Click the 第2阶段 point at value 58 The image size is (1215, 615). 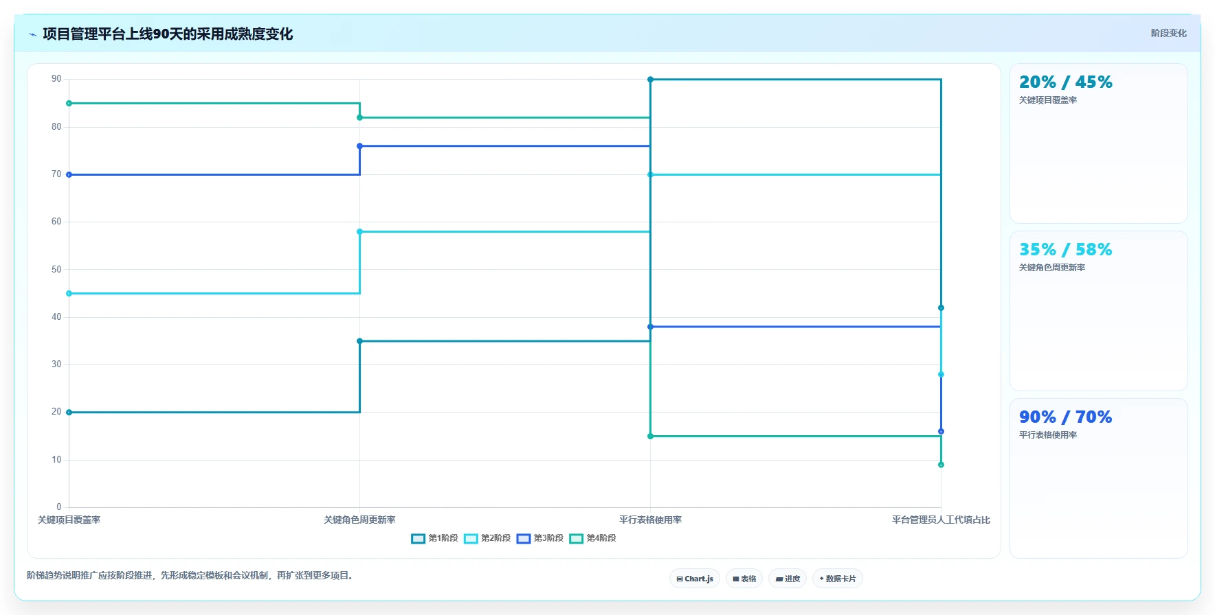[x=359, y=232]
